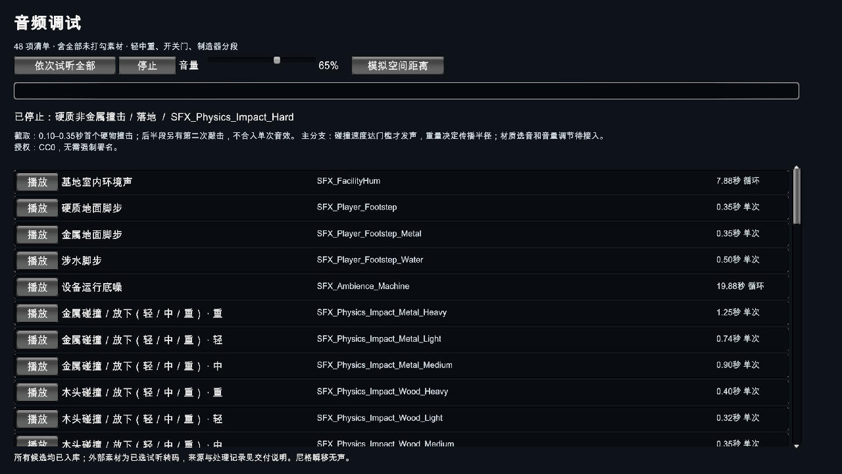
Task: Play the 基地室内环境声 sound
Action: click(x=37, y=182)
